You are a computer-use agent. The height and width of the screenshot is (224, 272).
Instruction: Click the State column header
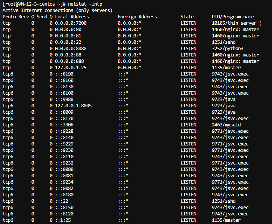(187, 16)
